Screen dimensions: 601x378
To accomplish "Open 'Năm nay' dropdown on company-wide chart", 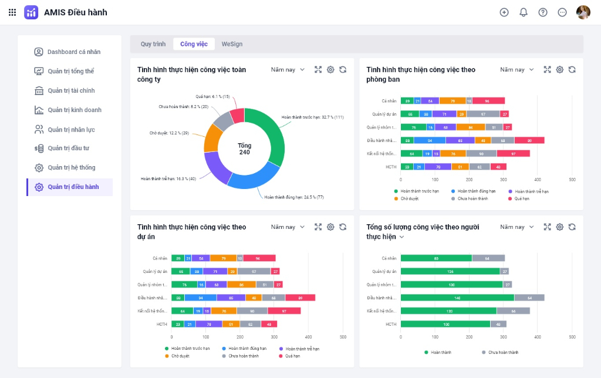I will pos(288,70).
